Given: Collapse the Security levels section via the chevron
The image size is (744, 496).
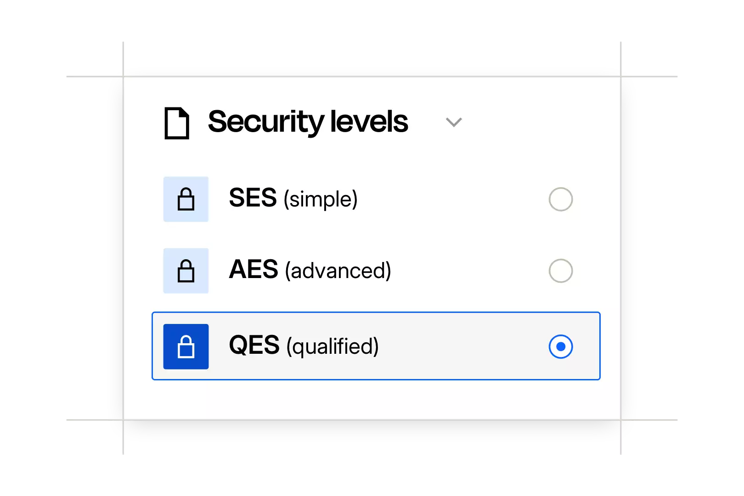Looking at the screenshot, I should 454,122.
